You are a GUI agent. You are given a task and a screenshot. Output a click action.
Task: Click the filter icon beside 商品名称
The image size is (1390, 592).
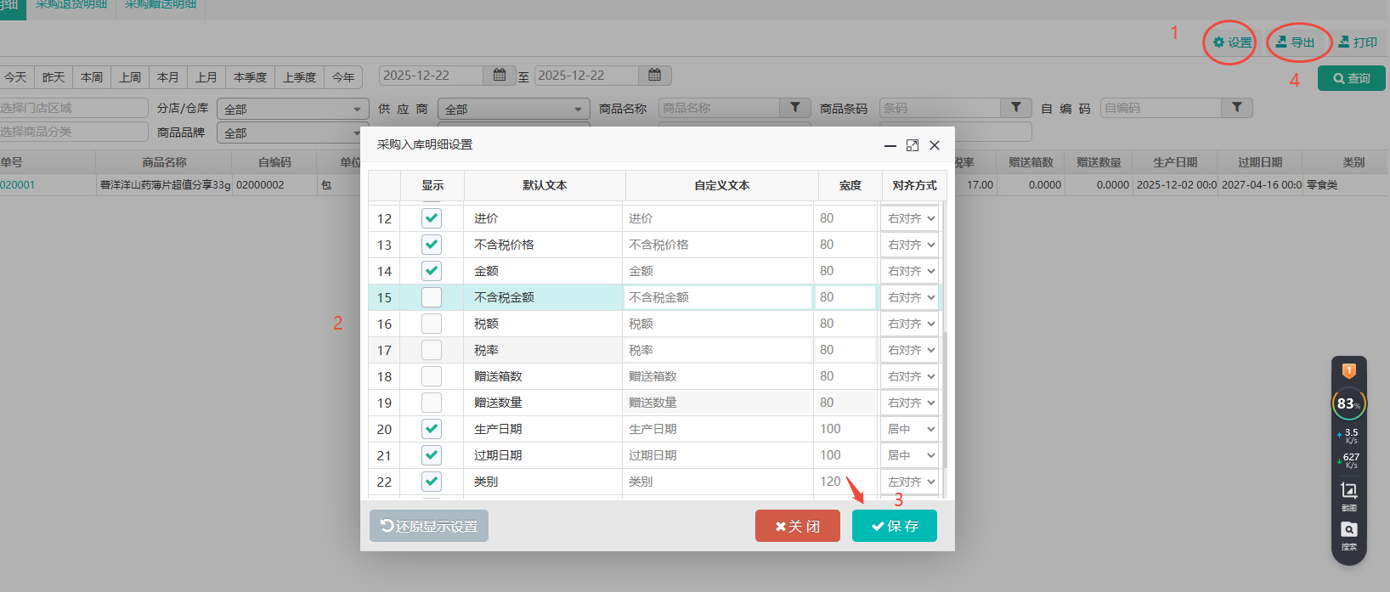795,108
